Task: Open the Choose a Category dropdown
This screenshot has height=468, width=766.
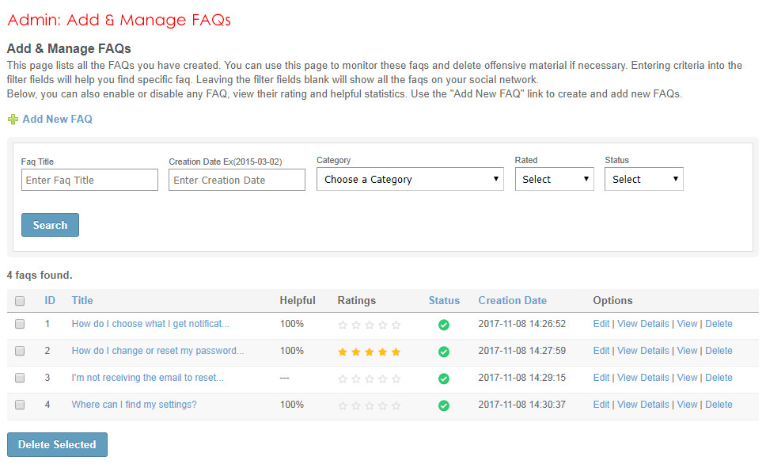Action: pos(410,180)
